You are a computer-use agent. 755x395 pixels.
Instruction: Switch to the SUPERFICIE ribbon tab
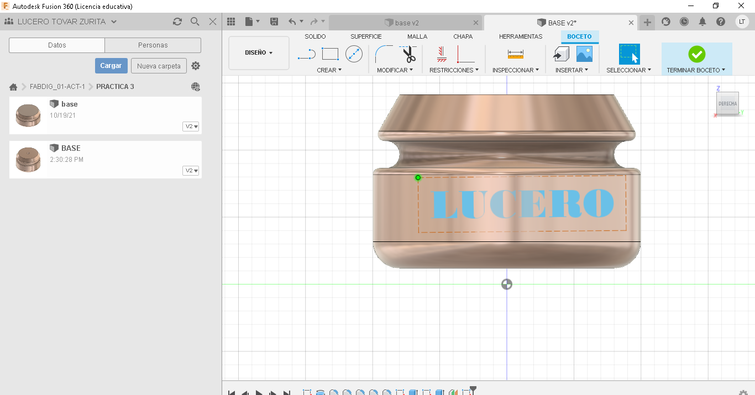click(x=366, y=36)
